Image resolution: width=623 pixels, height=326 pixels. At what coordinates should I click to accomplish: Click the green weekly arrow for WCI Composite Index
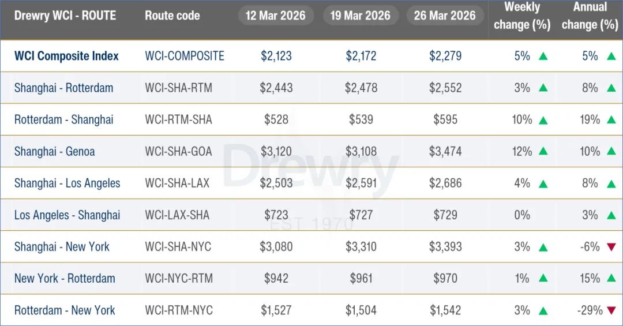[542, 57]
